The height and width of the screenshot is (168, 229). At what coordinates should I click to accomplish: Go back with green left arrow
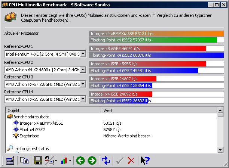(80, 161)
